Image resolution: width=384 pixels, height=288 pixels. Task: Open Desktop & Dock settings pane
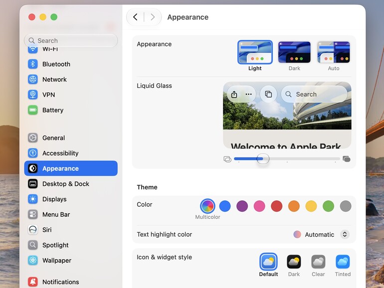tap(71, 184)
